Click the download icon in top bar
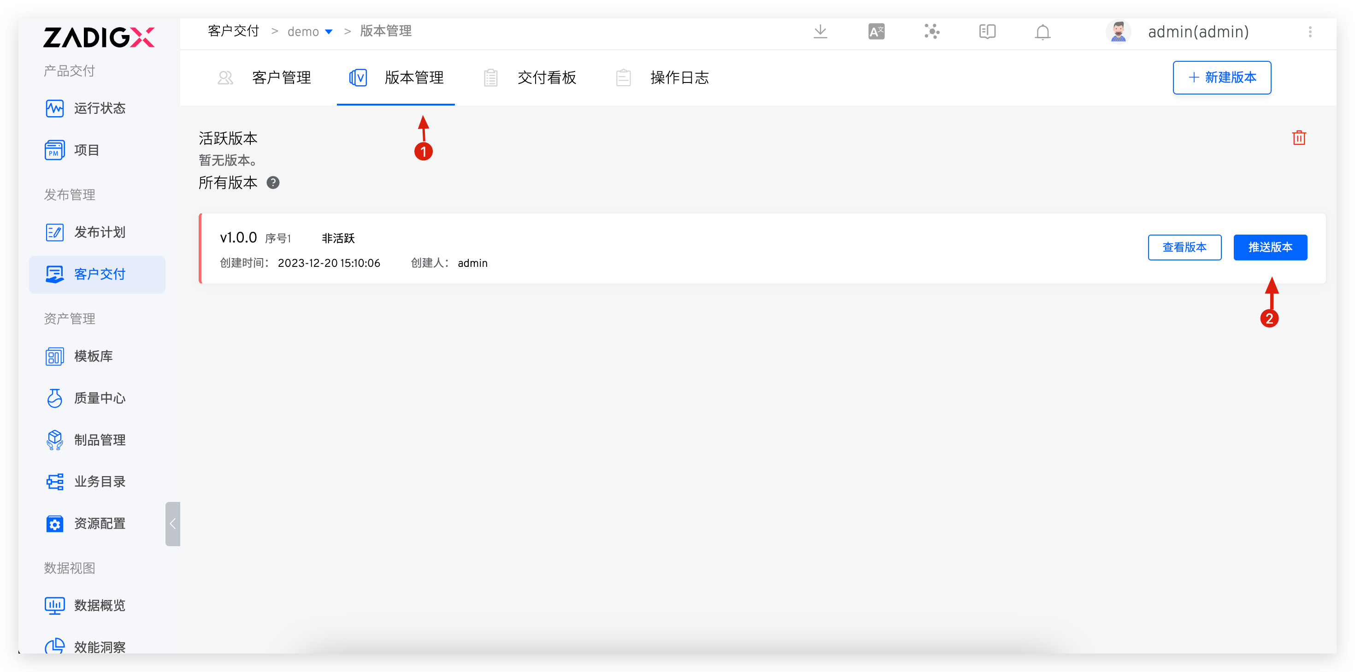The width and height of the screenshot is (1355, 672). [820, 32]
